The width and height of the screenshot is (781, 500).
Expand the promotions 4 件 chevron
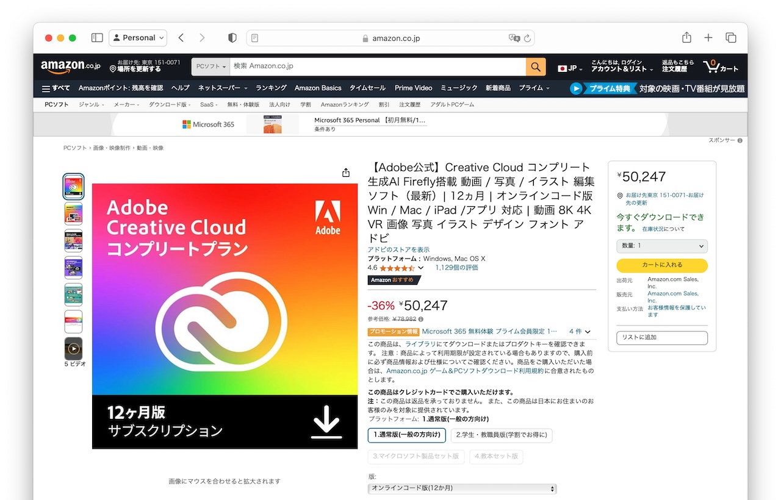(588, 332)
